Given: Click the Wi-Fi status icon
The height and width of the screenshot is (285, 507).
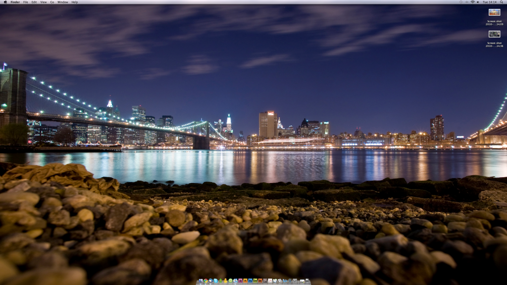Looking at the screenshot, I should point(473,2).
